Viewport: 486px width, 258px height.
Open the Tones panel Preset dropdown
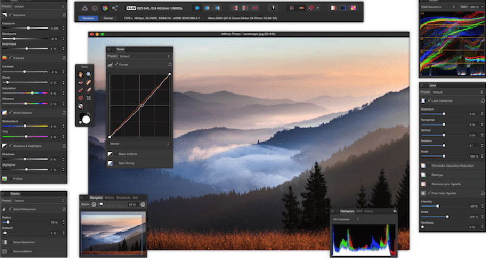click(x=145, y=56)
